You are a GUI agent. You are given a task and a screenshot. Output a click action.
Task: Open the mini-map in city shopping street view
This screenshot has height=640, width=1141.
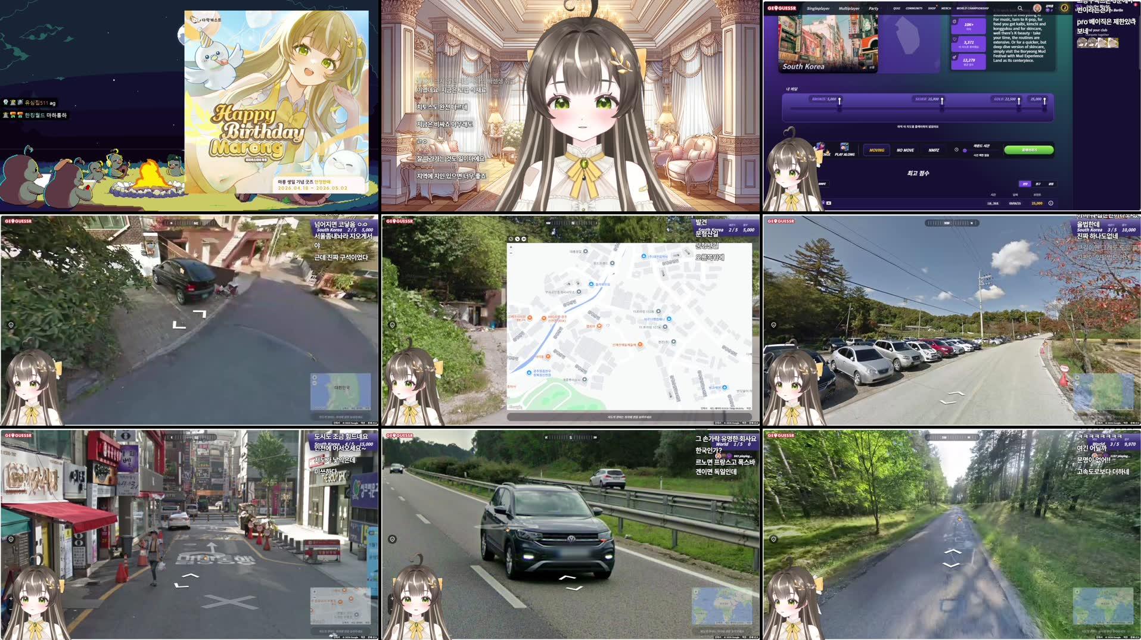coord(340,605)
